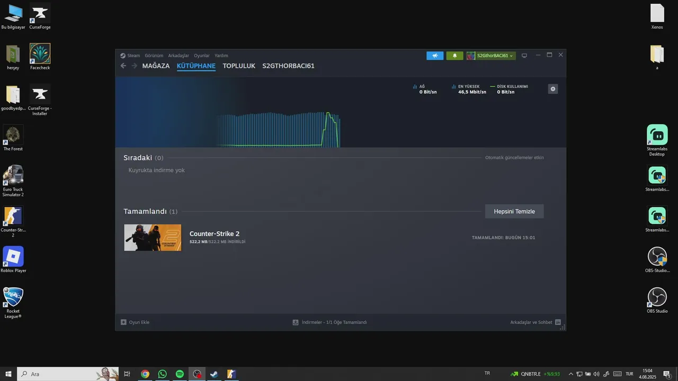The width and height of the screenshot is (678, 381).
Task: Switch TUR input language indicator
Action: [630, 374]
